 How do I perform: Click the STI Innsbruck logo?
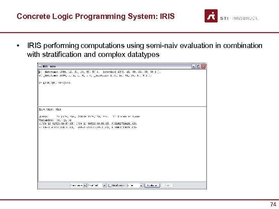[x=231, y=16]
